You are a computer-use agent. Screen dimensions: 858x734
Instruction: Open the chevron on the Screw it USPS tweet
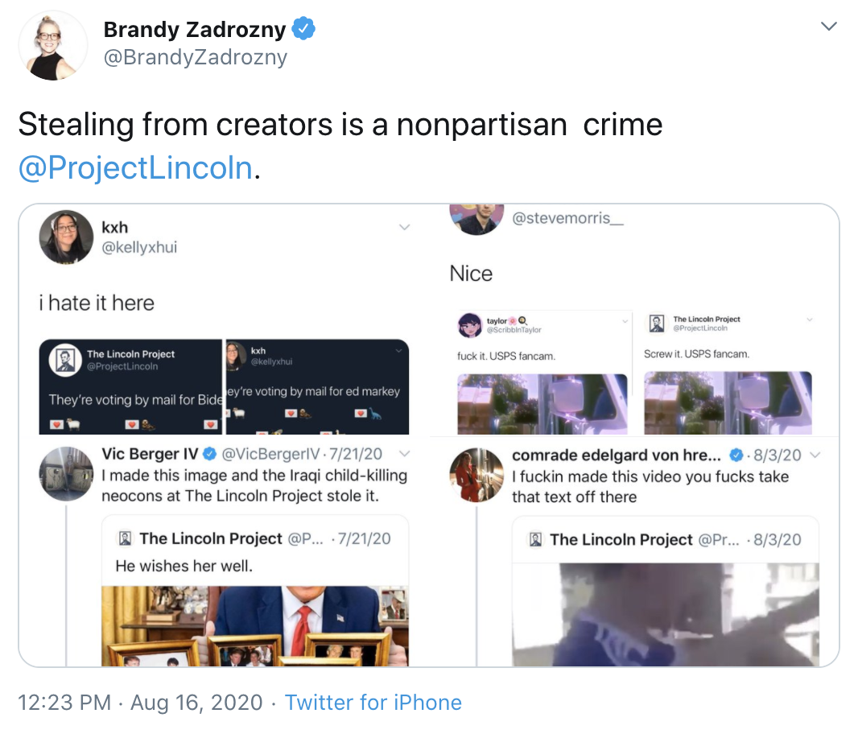point(811,319)
